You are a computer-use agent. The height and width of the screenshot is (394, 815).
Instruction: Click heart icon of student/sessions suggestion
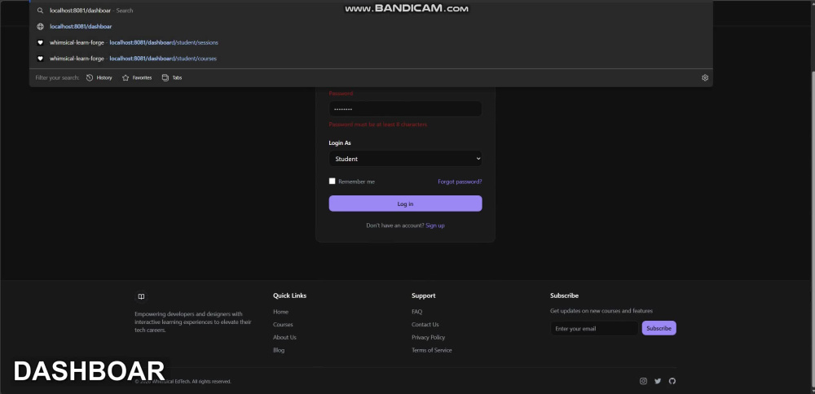tap(40, 42)
